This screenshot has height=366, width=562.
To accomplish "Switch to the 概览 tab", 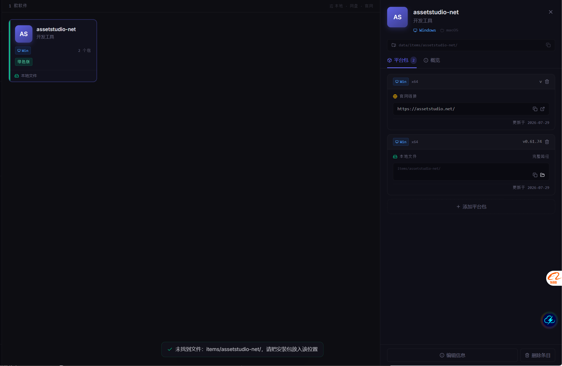I will click(432, 60).
